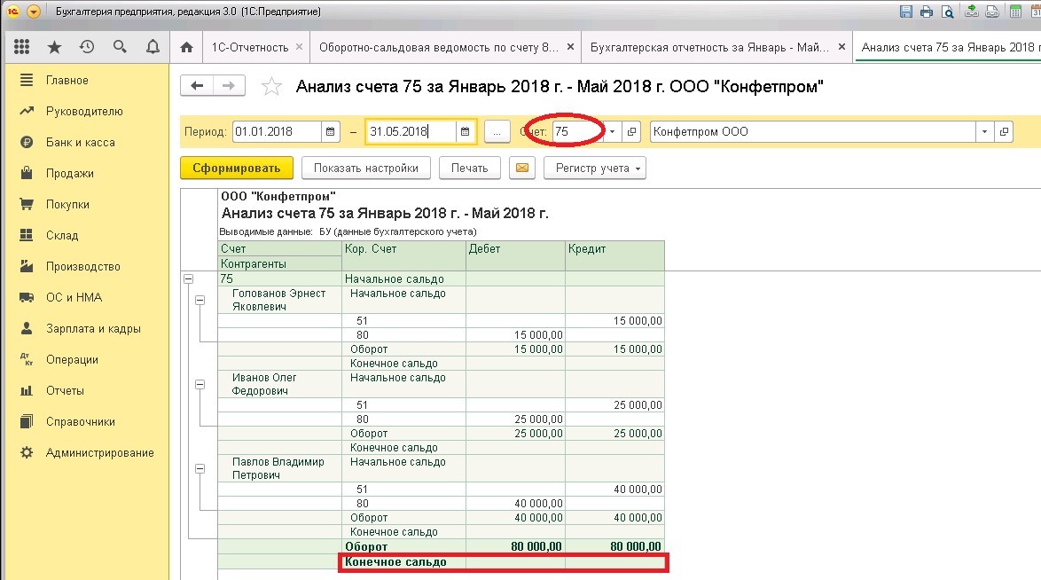The image size is (1041, 580).
Task: Click the Показать настройки button
Action: [366, 169]
